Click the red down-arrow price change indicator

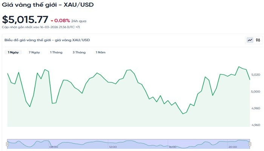click(51, 21)
